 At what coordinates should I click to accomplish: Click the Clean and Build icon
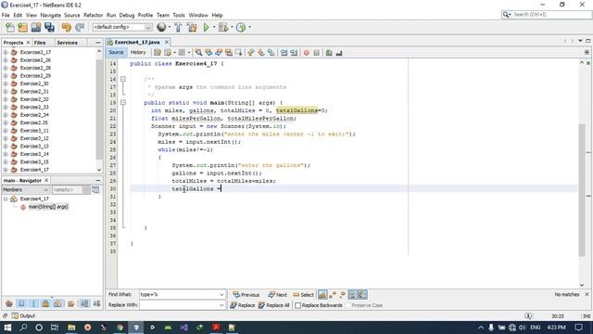[x=192, y=27]
